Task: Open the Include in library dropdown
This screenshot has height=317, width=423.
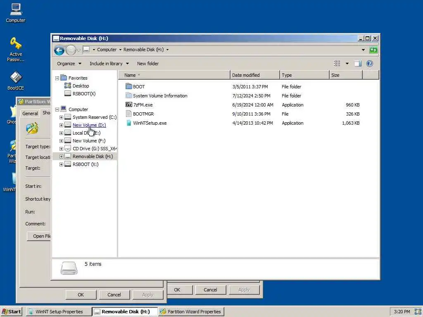Action: click(x=109, y=64)
